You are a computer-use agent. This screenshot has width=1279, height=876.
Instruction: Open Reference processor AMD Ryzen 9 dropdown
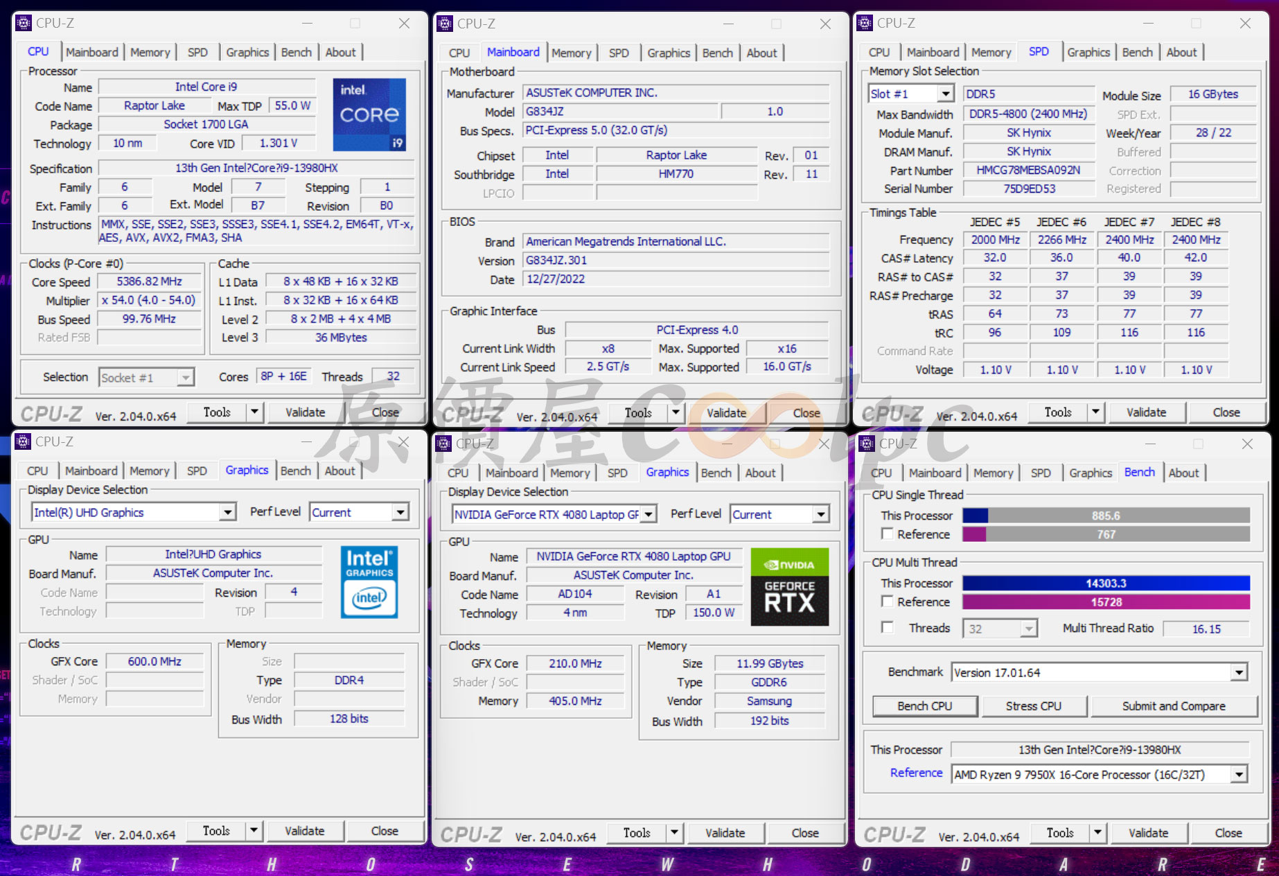[1239, 775]
